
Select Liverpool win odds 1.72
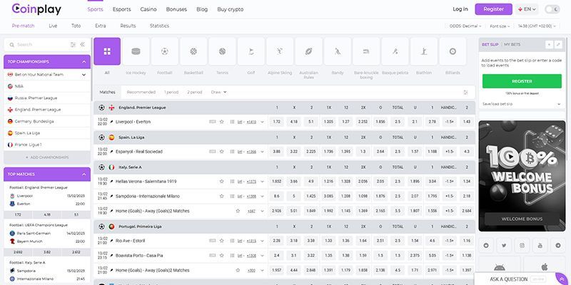[x=277, y=122]
